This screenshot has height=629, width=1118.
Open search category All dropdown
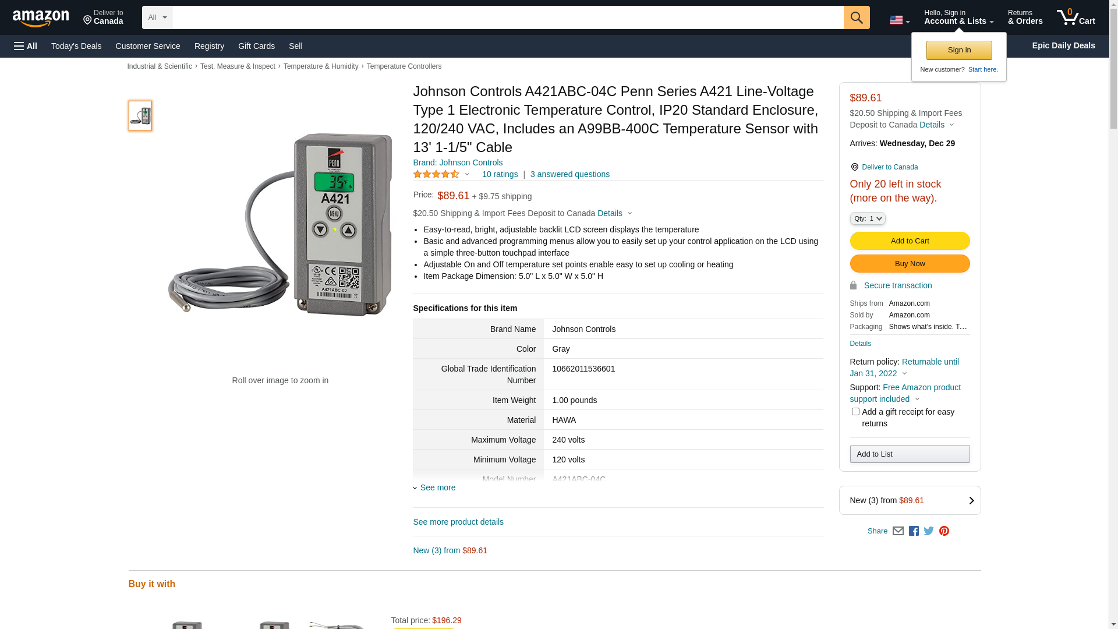[157, 17]
